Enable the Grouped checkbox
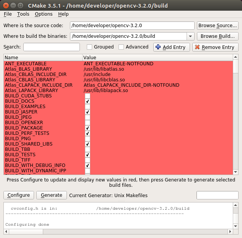 [89, 47]
